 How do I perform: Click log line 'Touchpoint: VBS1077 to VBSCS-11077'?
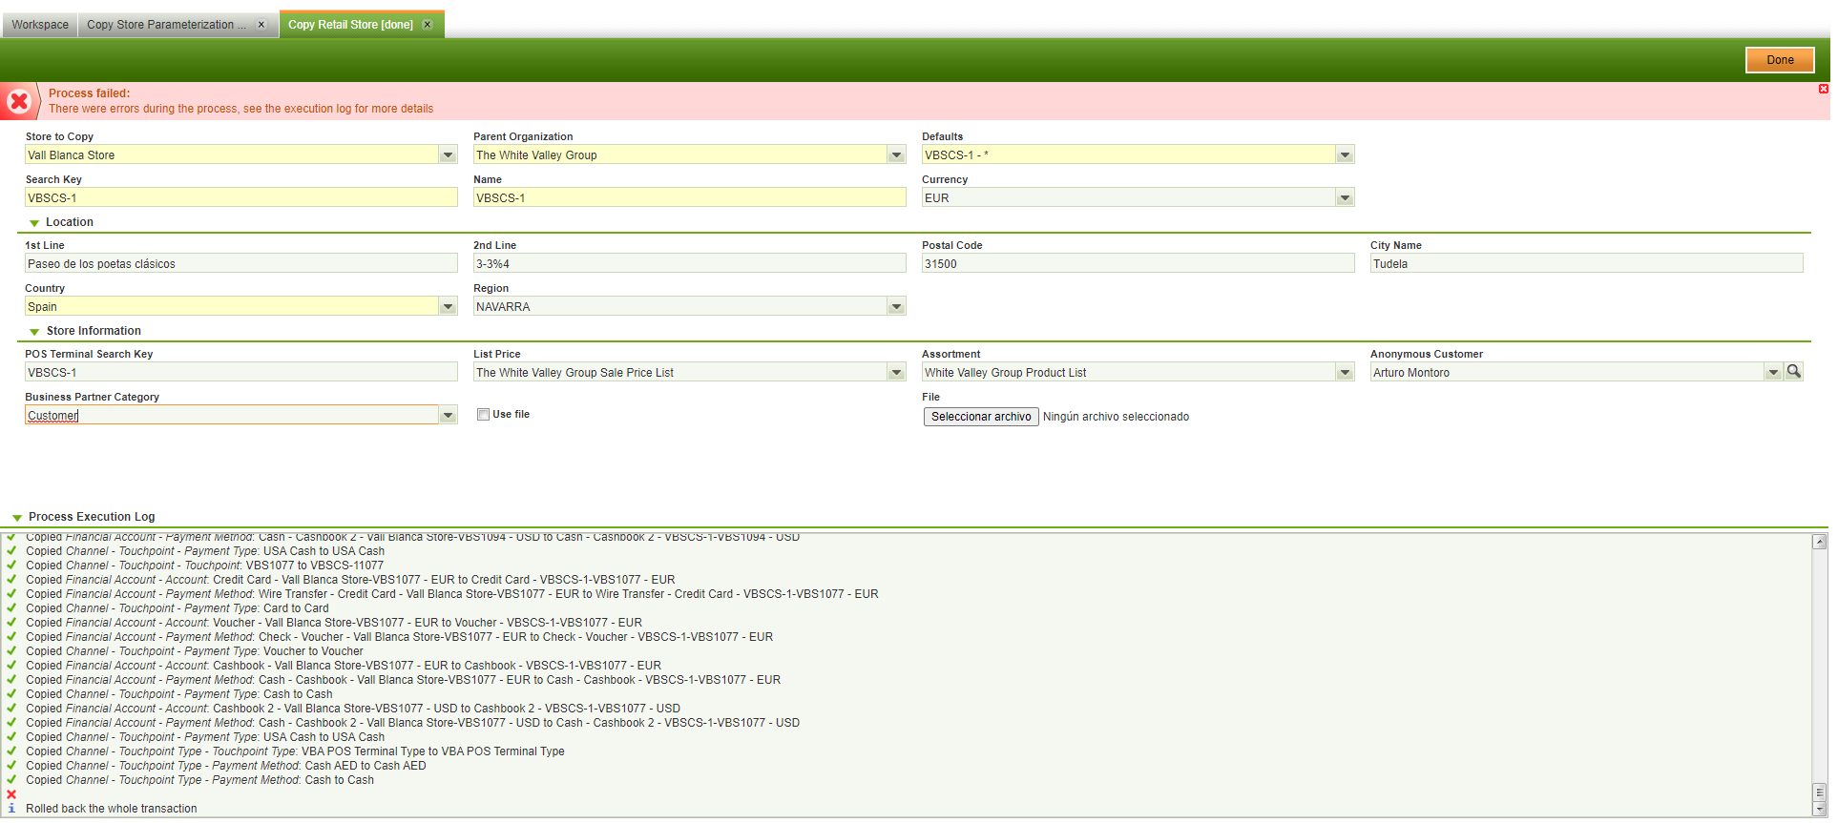tap(204, 566)
